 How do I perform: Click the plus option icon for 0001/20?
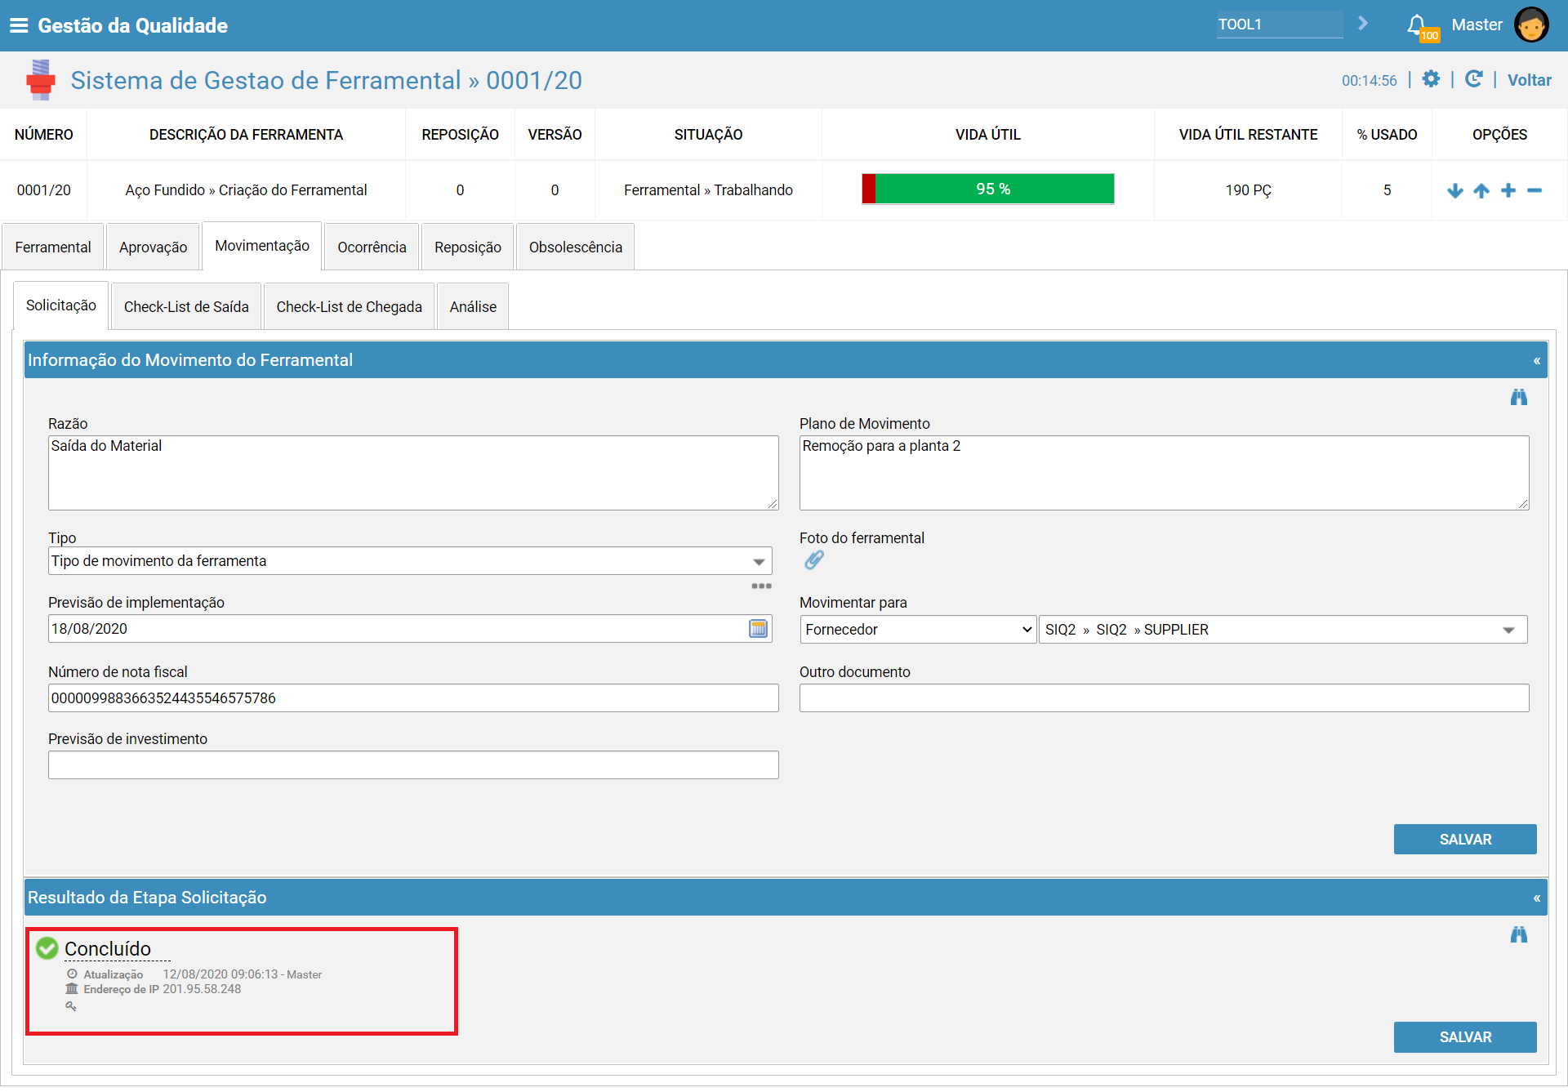(x=1508, y=190)
